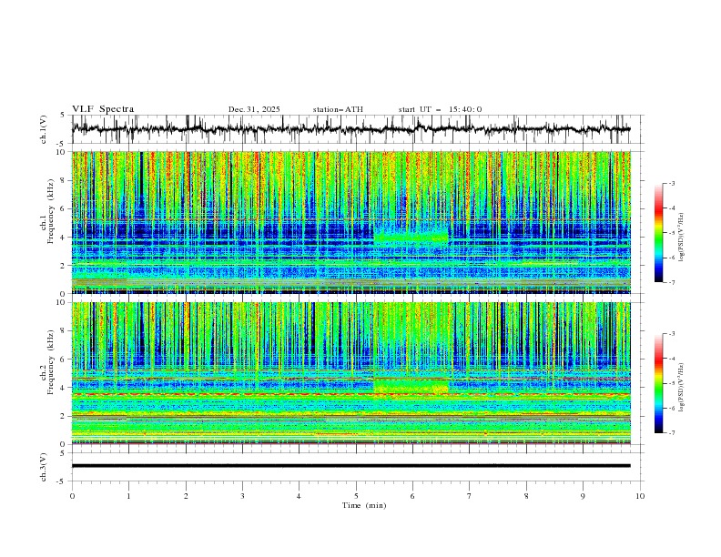Click the "7" tick on the time axis
The image size is (721, 557).
click(x=470, y=496)
